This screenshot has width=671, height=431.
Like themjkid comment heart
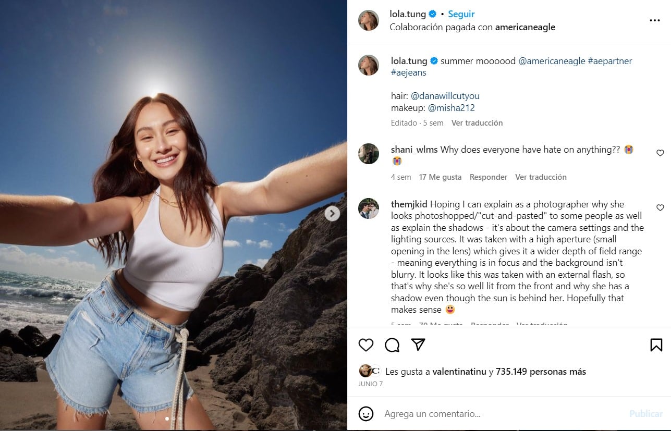coord(660,208)
